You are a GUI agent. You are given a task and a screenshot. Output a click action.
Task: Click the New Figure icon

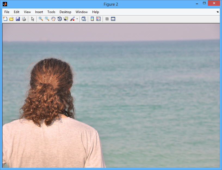tap(5, 19)
